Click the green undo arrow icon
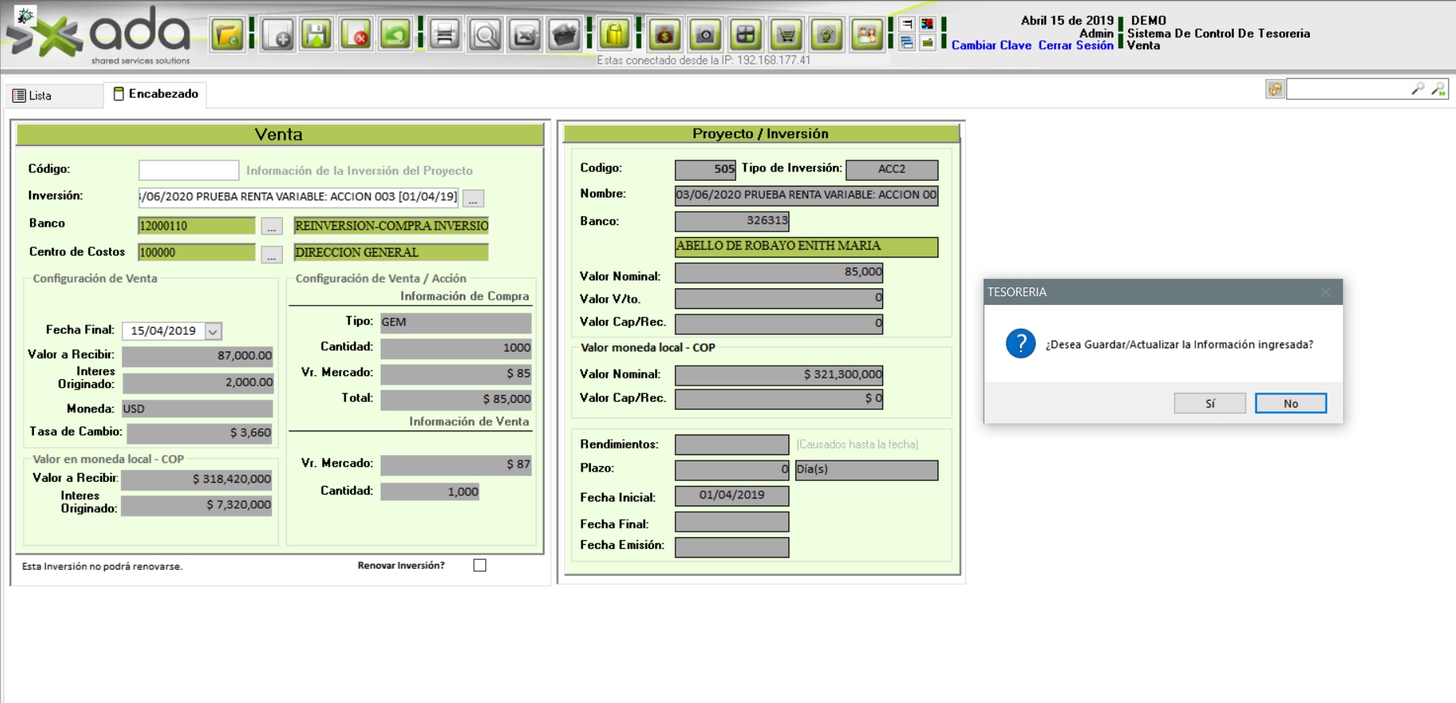The image size is (1456, 703). point(395,36)
